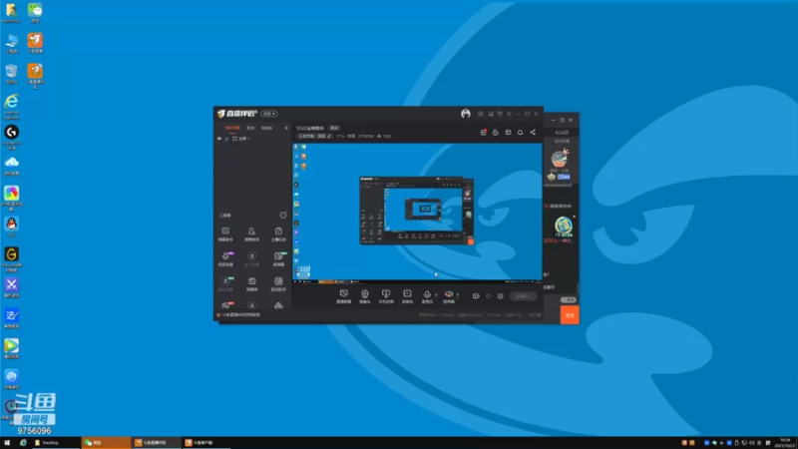The height and width of the screenshot is (449, 798).
Task: Open the settings gear beside the record icon
Action: point(501,296)
